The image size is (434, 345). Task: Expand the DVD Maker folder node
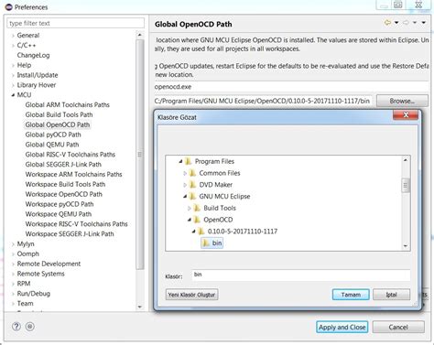point(185,185)
